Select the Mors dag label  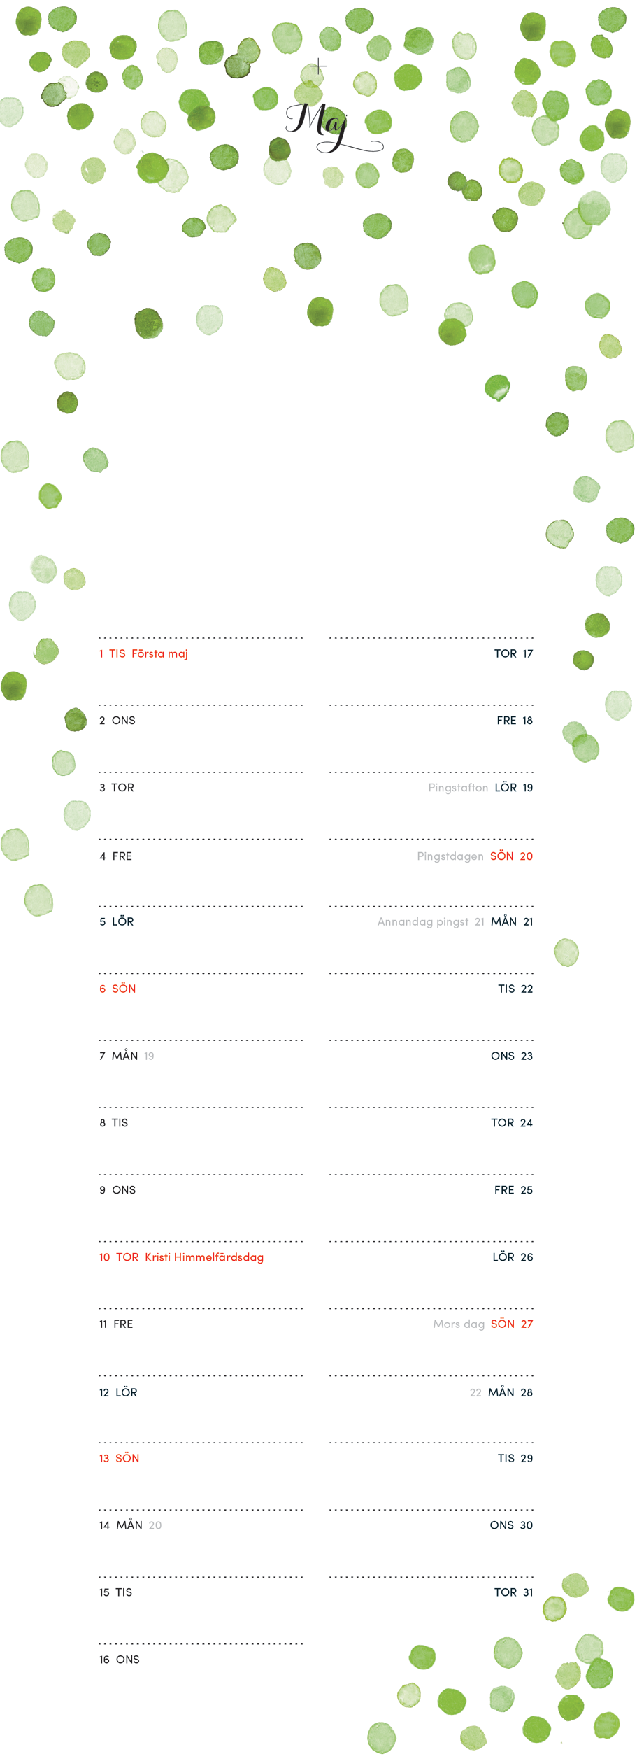tap(459, 1324)
